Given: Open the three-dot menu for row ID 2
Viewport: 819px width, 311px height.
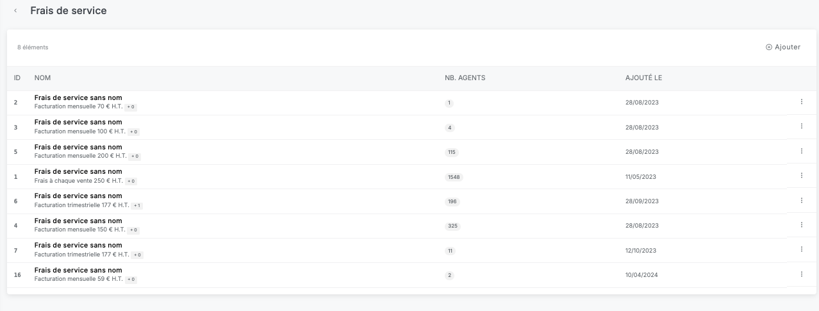Looking at the screenshot, I should click(x=801, y=101).
